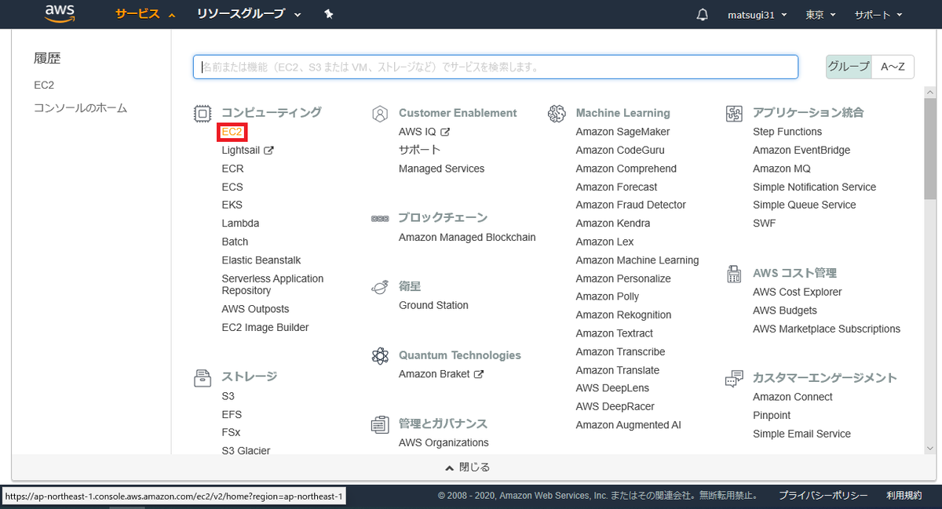Open Simple Notification Service

click(814, 187)
